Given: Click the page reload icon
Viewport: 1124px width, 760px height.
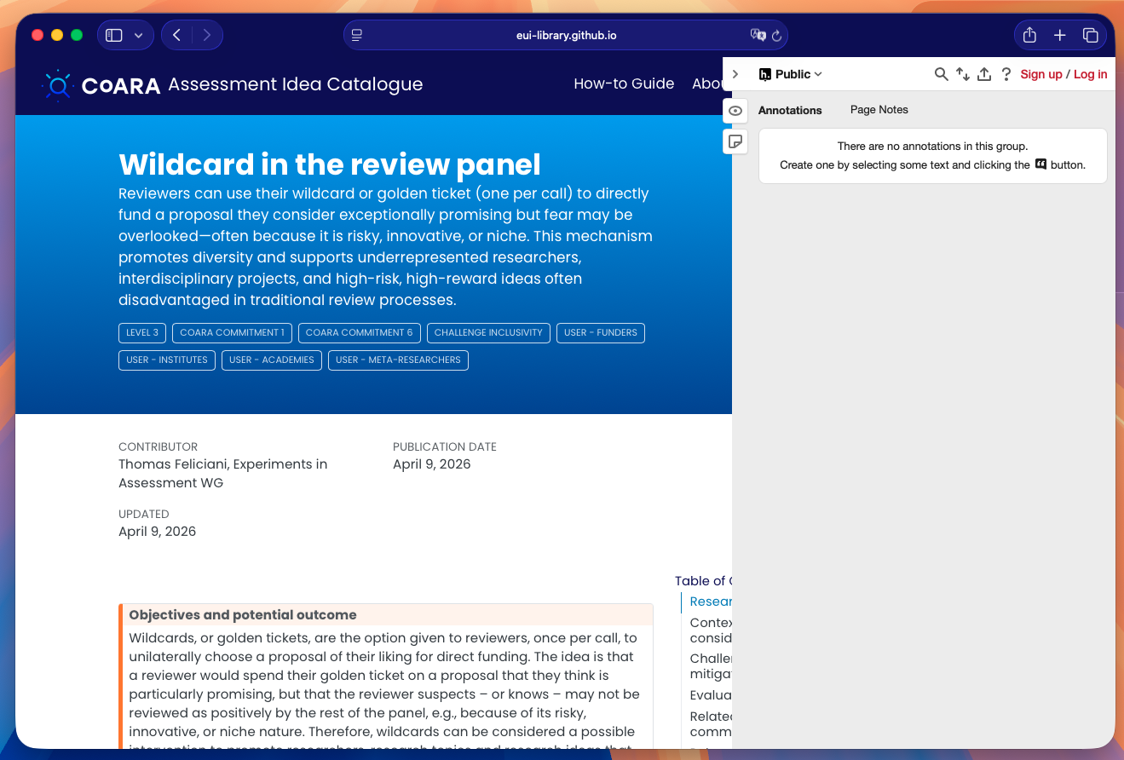Looking at the screenshot, I should (x=776, y=36).
